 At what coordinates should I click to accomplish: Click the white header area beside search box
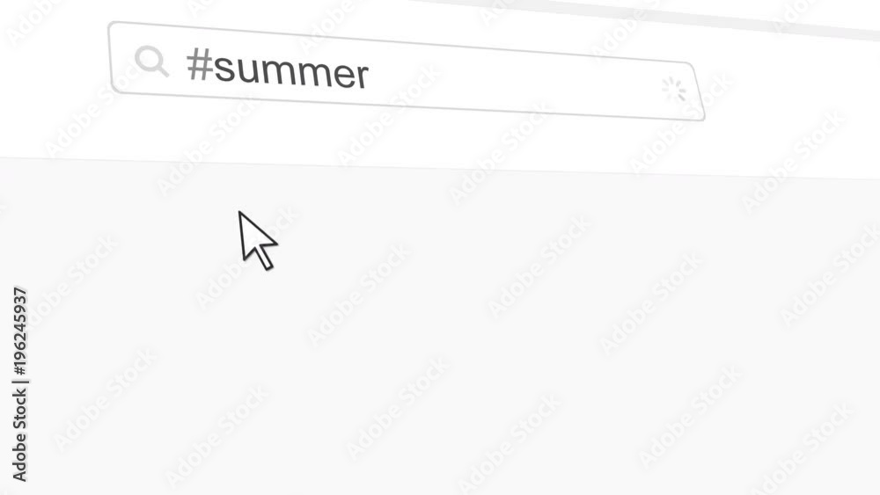point(786,101)
